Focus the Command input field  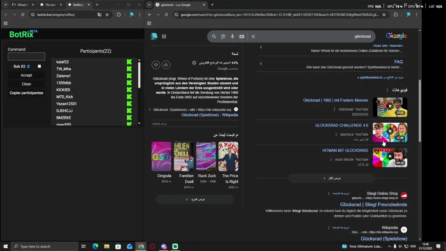(26, 56)
